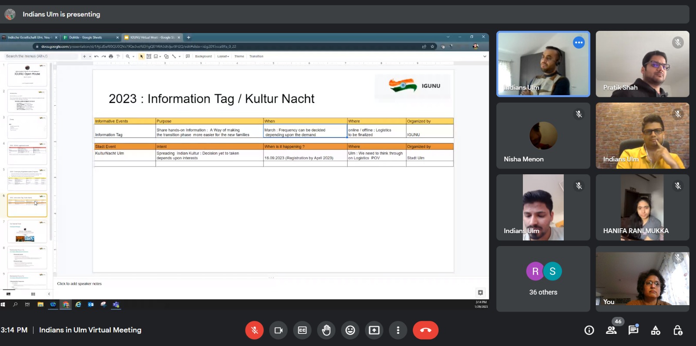Open the emoji reactions button
Image resolution: width=696 pixels, height=346 pixels.
(350, 330)
